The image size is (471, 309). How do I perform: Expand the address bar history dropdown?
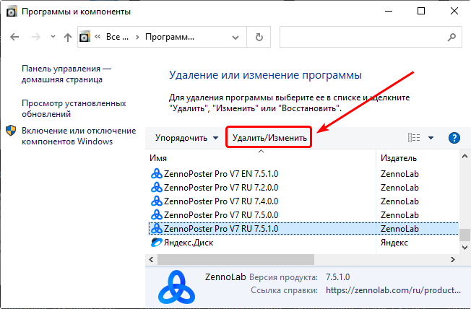click(x=235, y=37)
